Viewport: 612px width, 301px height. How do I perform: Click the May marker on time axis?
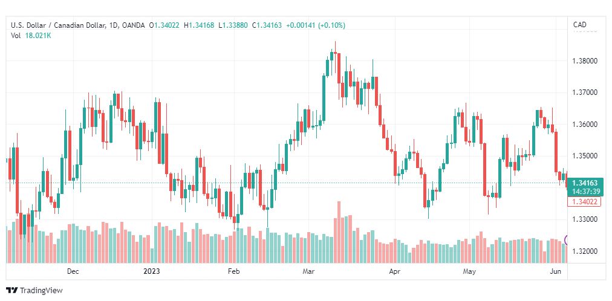coord(469,271)
